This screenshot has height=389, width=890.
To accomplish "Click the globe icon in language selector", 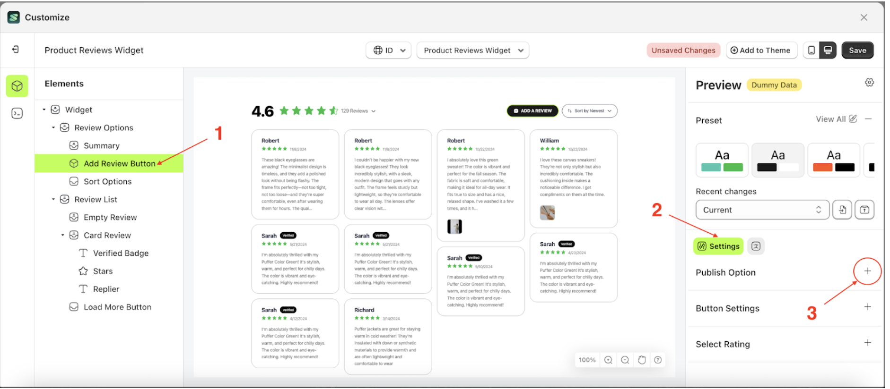I will coord(378,50).
